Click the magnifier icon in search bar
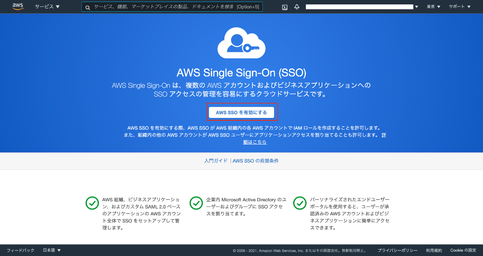This screenshot has height=256, width=483. (x=87, y=7)
